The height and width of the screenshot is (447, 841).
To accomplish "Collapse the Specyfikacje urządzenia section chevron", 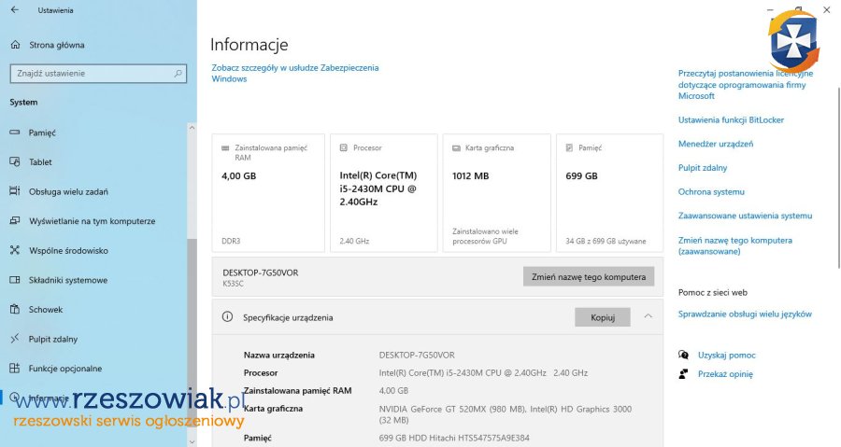I will pyautogui.click(x=648, y=317).
